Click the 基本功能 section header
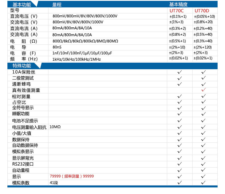 (22, 5)
